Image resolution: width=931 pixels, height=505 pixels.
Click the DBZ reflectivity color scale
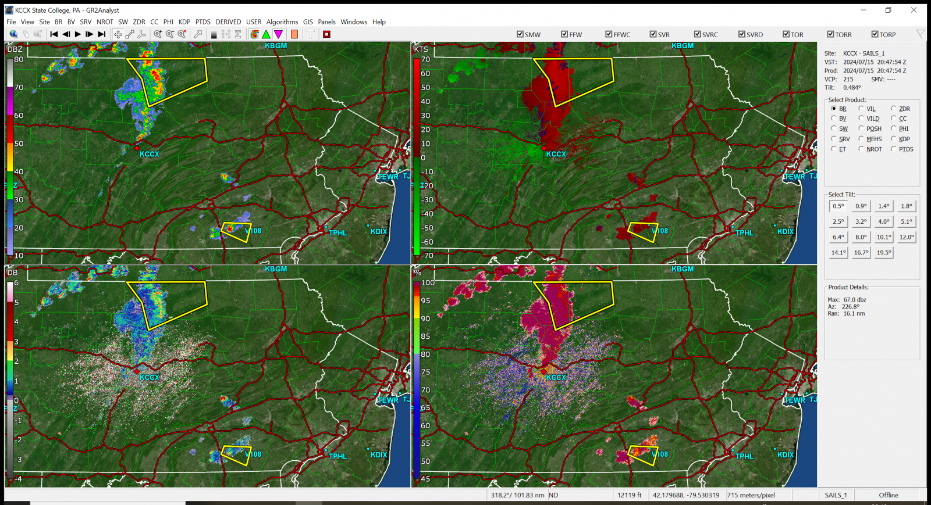click(10, 157)
